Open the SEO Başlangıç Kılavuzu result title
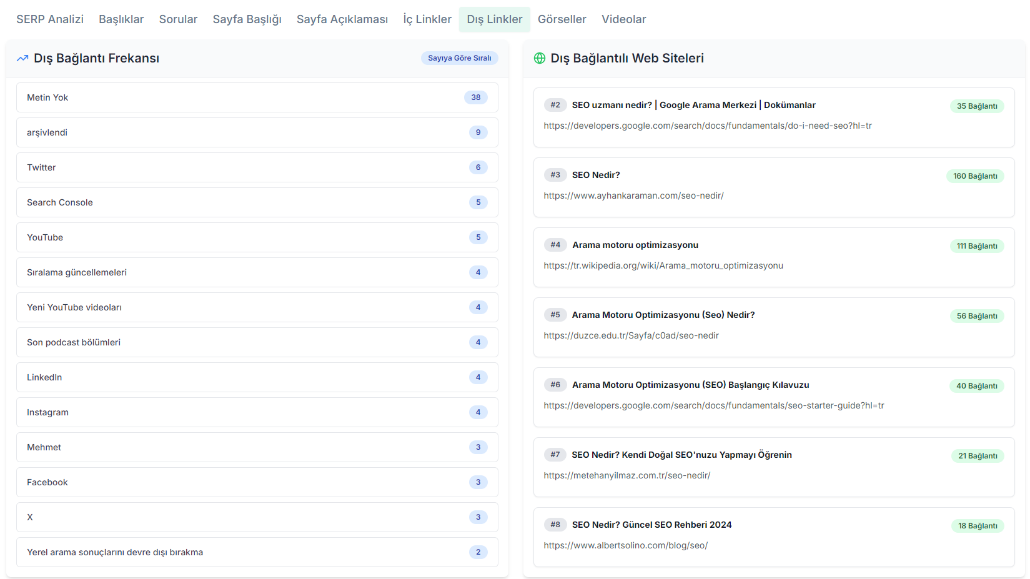Viewport: 1030px width, 579px height. coord(690,385)
